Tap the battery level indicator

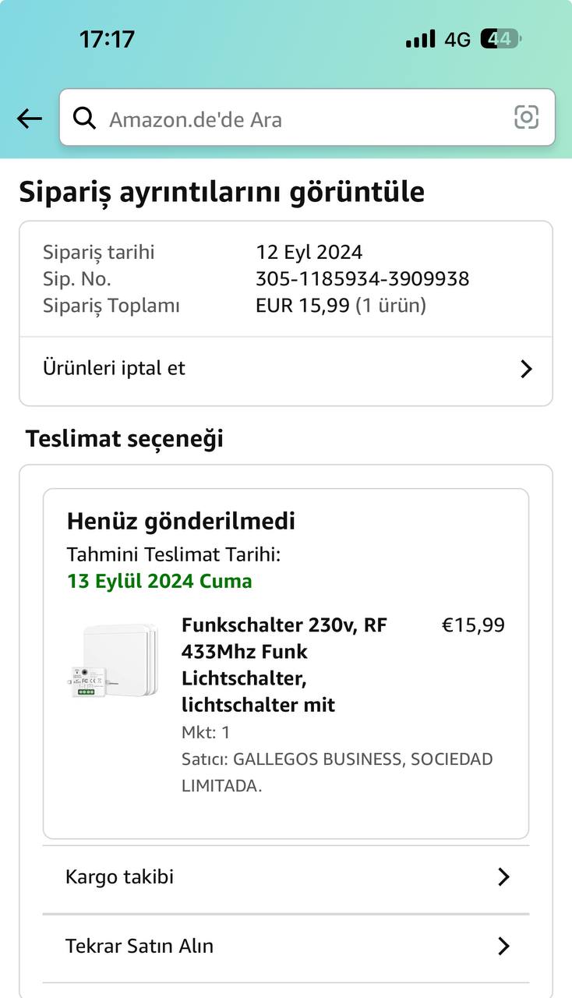coord(500,39)
